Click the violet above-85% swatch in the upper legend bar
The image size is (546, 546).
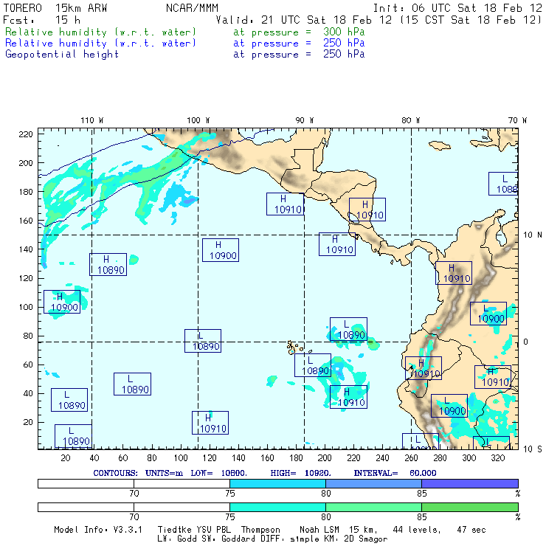[470, 483]
